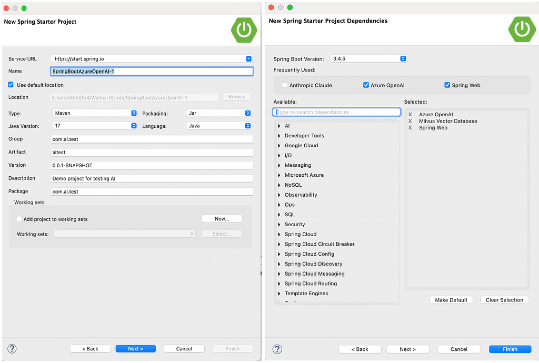
Task: Expand the SQL category
Action: pyautogui.click(x=279, y=215)
